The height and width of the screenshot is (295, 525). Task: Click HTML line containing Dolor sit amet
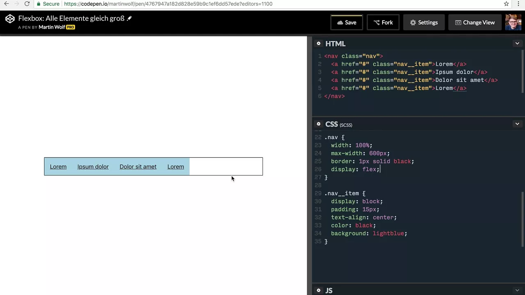click(x=414, y=80)
